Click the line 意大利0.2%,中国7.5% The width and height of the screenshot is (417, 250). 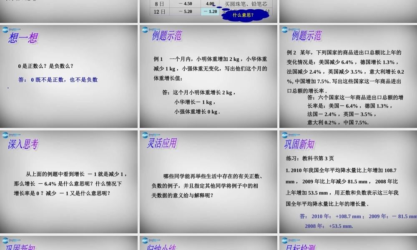[338, 122]
